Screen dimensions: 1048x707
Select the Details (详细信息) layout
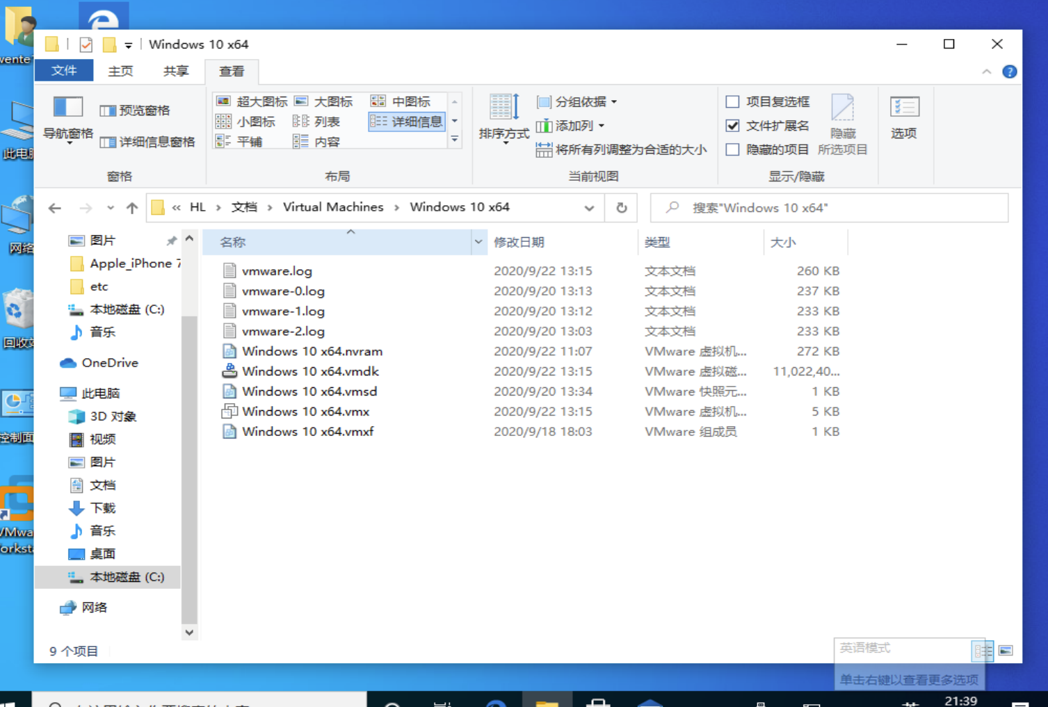point(407,122)
